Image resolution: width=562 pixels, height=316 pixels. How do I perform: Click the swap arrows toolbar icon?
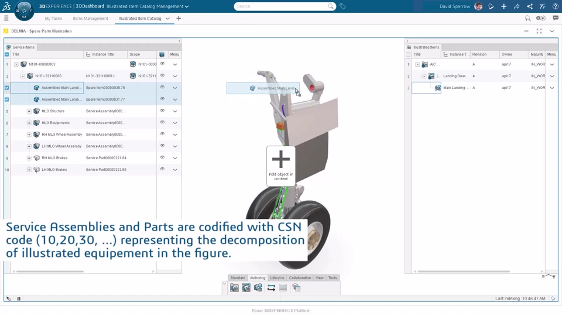271,288
